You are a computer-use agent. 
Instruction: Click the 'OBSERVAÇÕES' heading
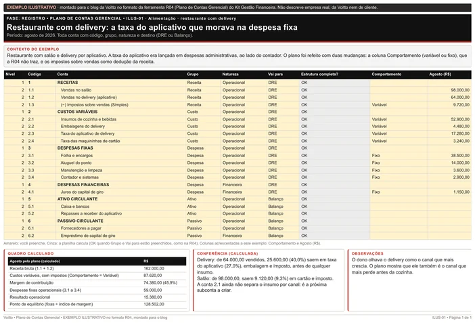[367, 253]
